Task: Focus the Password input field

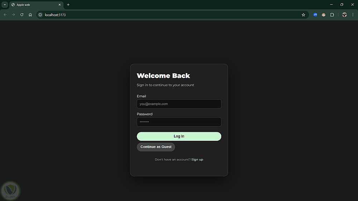Action: click(x=179, y=122)
